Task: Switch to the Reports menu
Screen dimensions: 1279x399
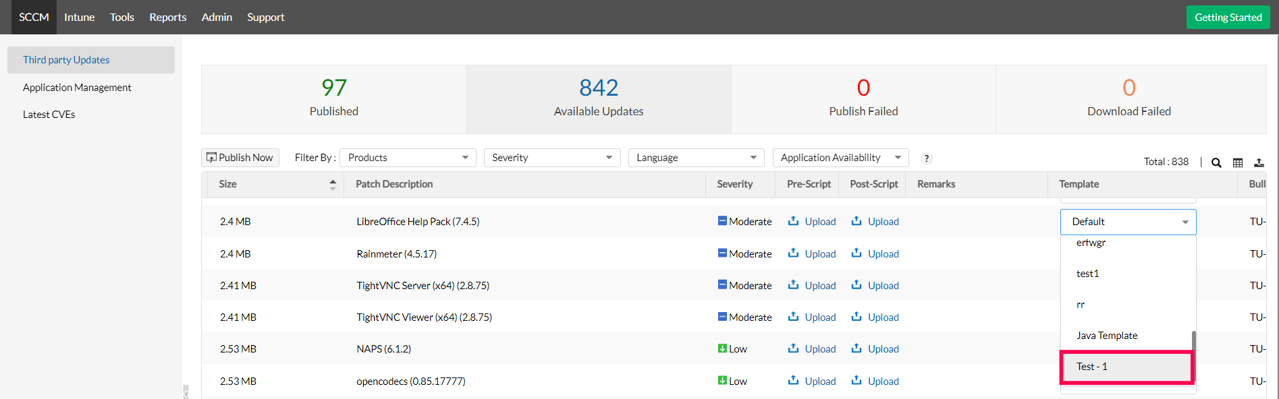Action: (x=167, y=17)
